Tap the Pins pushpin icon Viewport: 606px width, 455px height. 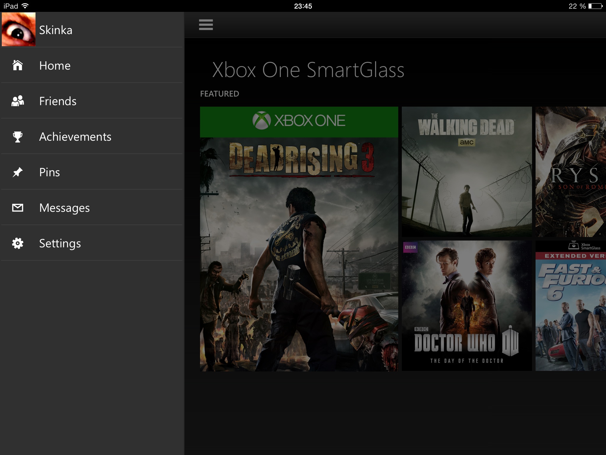pos(18,172)
